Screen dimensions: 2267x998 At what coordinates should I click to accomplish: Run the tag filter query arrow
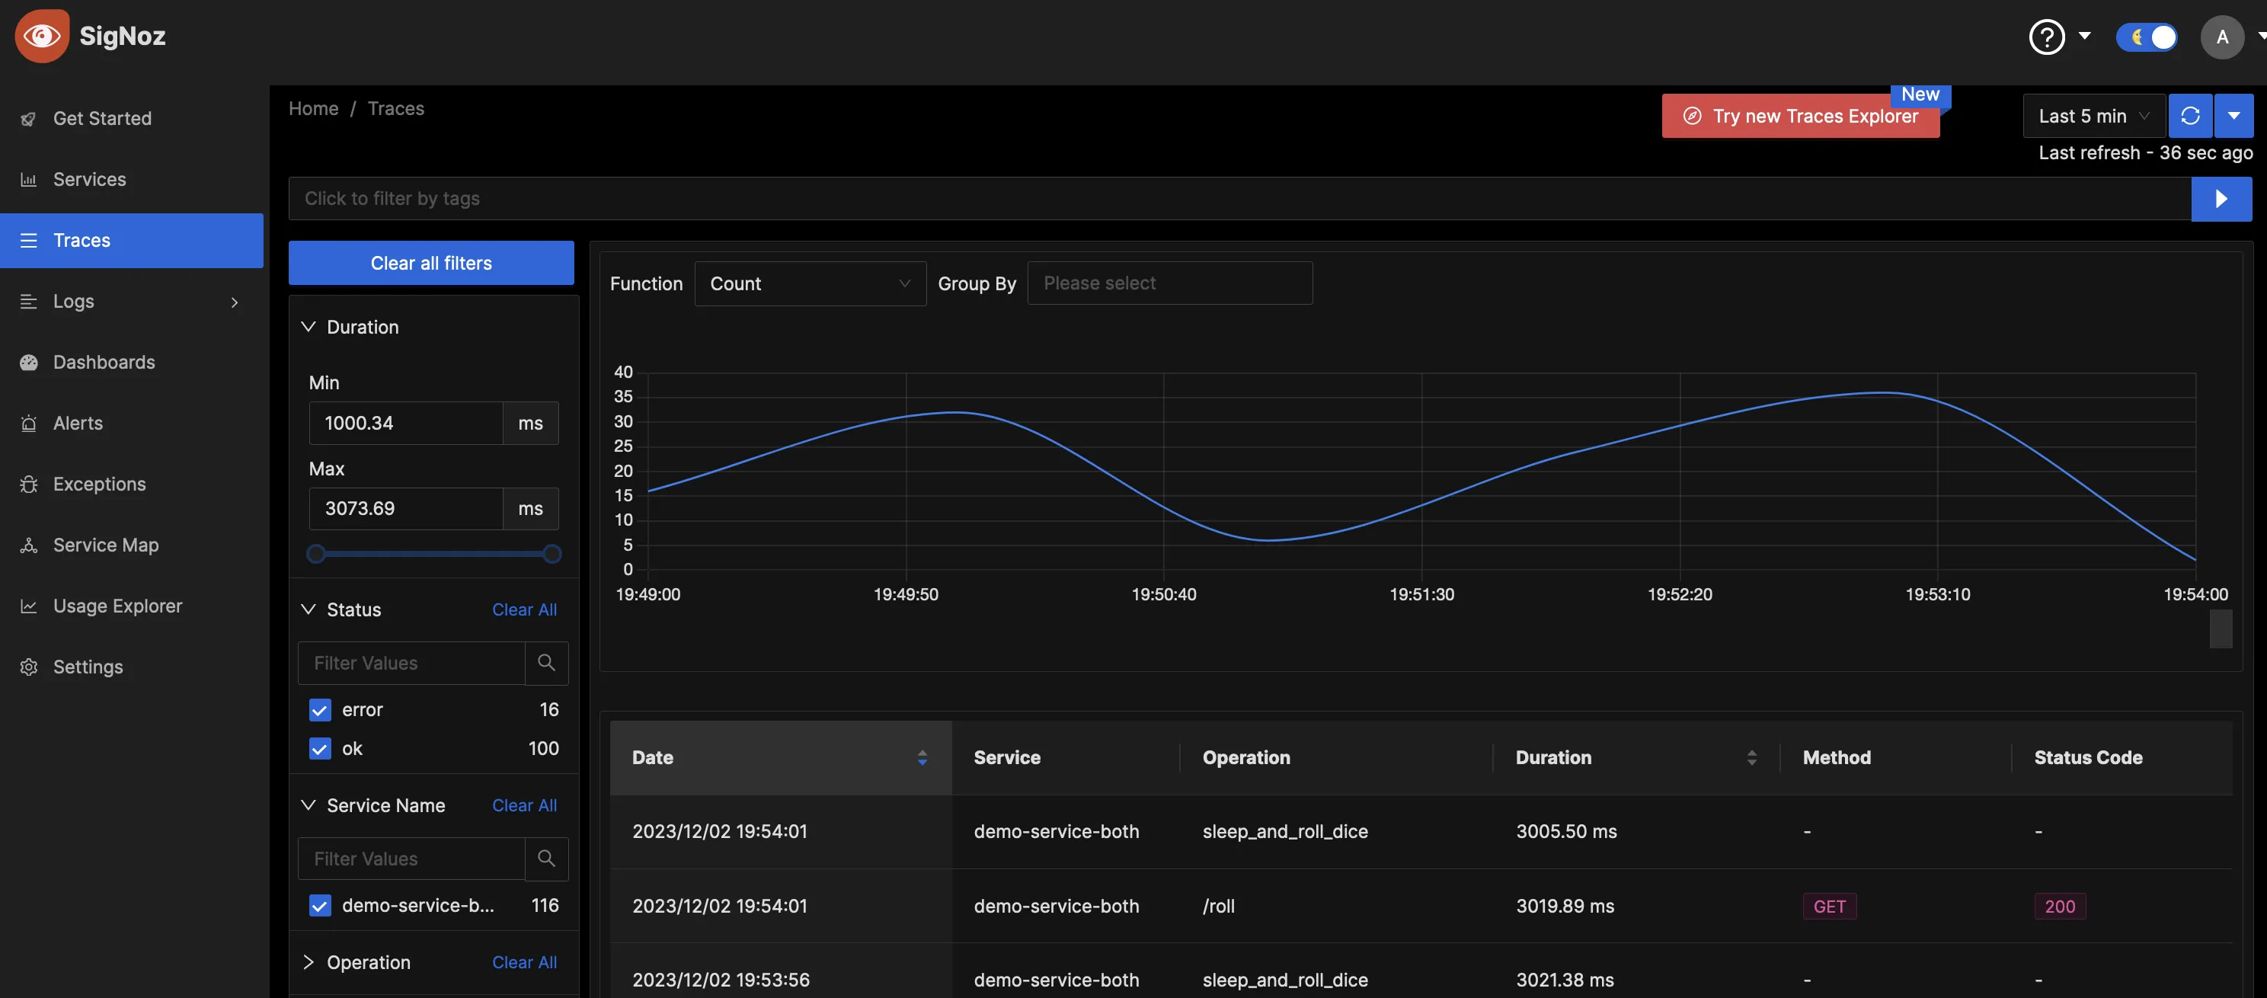2221,199
